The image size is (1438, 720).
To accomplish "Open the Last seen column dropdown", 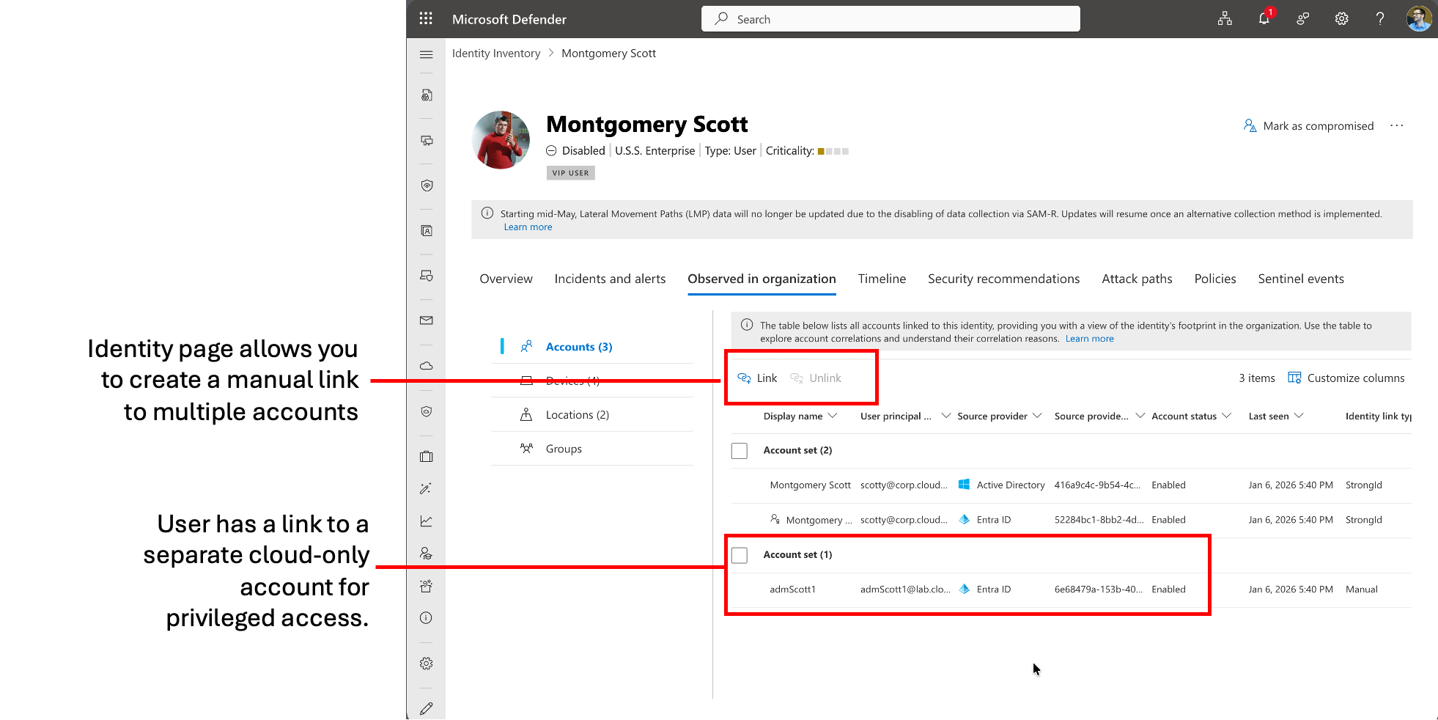I will pyautogui.click(x=1299, y=416).
